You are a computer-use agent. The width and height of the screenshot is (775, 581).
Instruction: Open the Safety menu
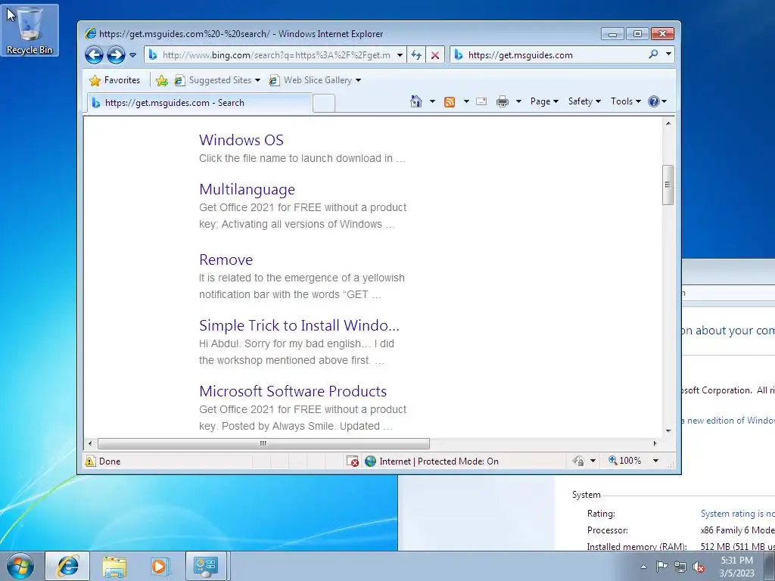coord(584,101)
